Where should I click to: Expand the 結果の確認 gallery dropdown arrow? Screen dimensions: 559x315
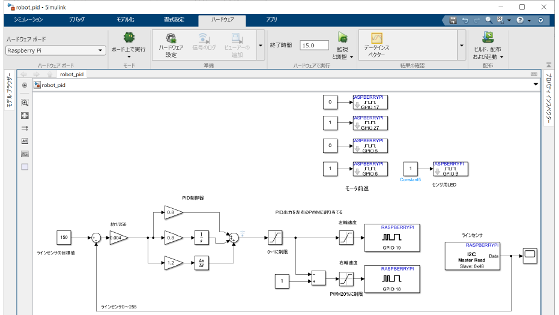tap(461, 45)
